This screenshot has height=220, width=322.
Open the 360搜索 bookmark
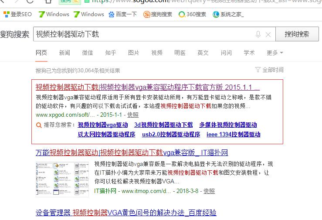click(x=192, y=14)
